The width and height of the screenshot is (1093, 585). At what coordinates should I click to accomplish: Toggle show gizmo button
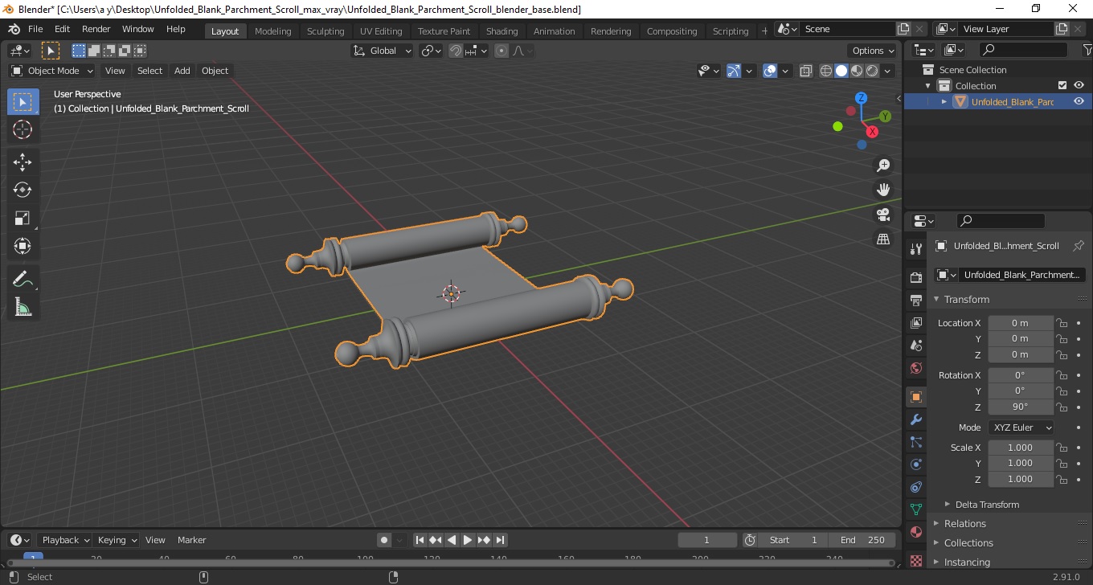point(734,71)
